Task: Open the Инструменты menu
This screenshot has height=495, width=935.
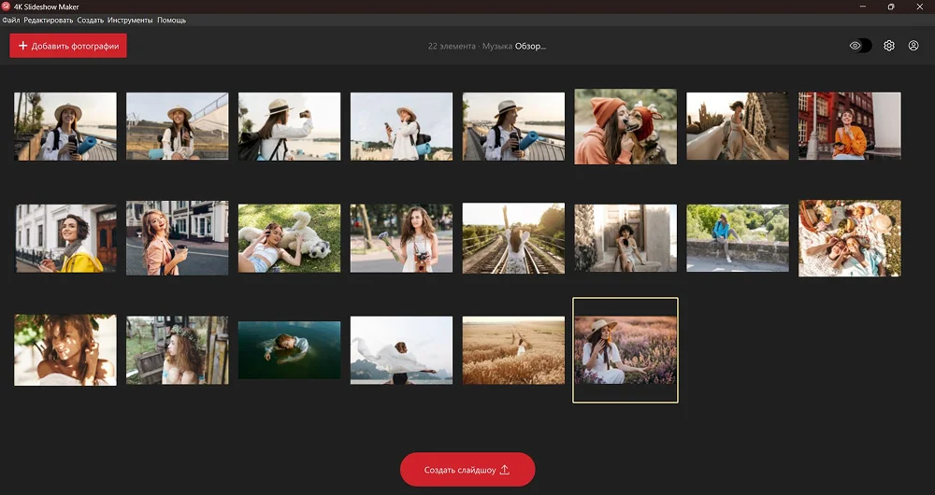Action: 130,20
